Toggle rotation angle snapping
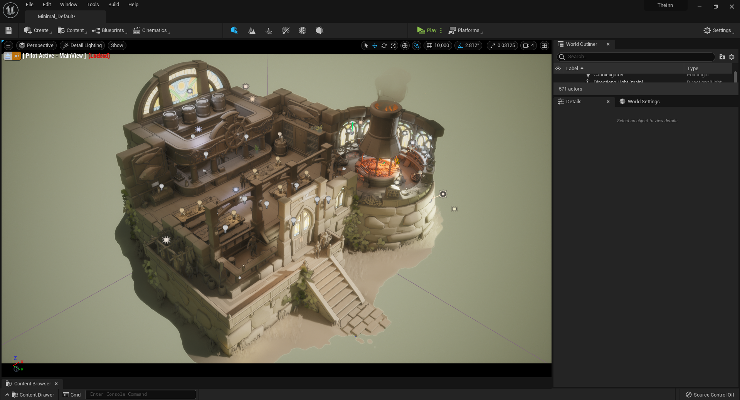740x400 pixels. pos(460,45)
